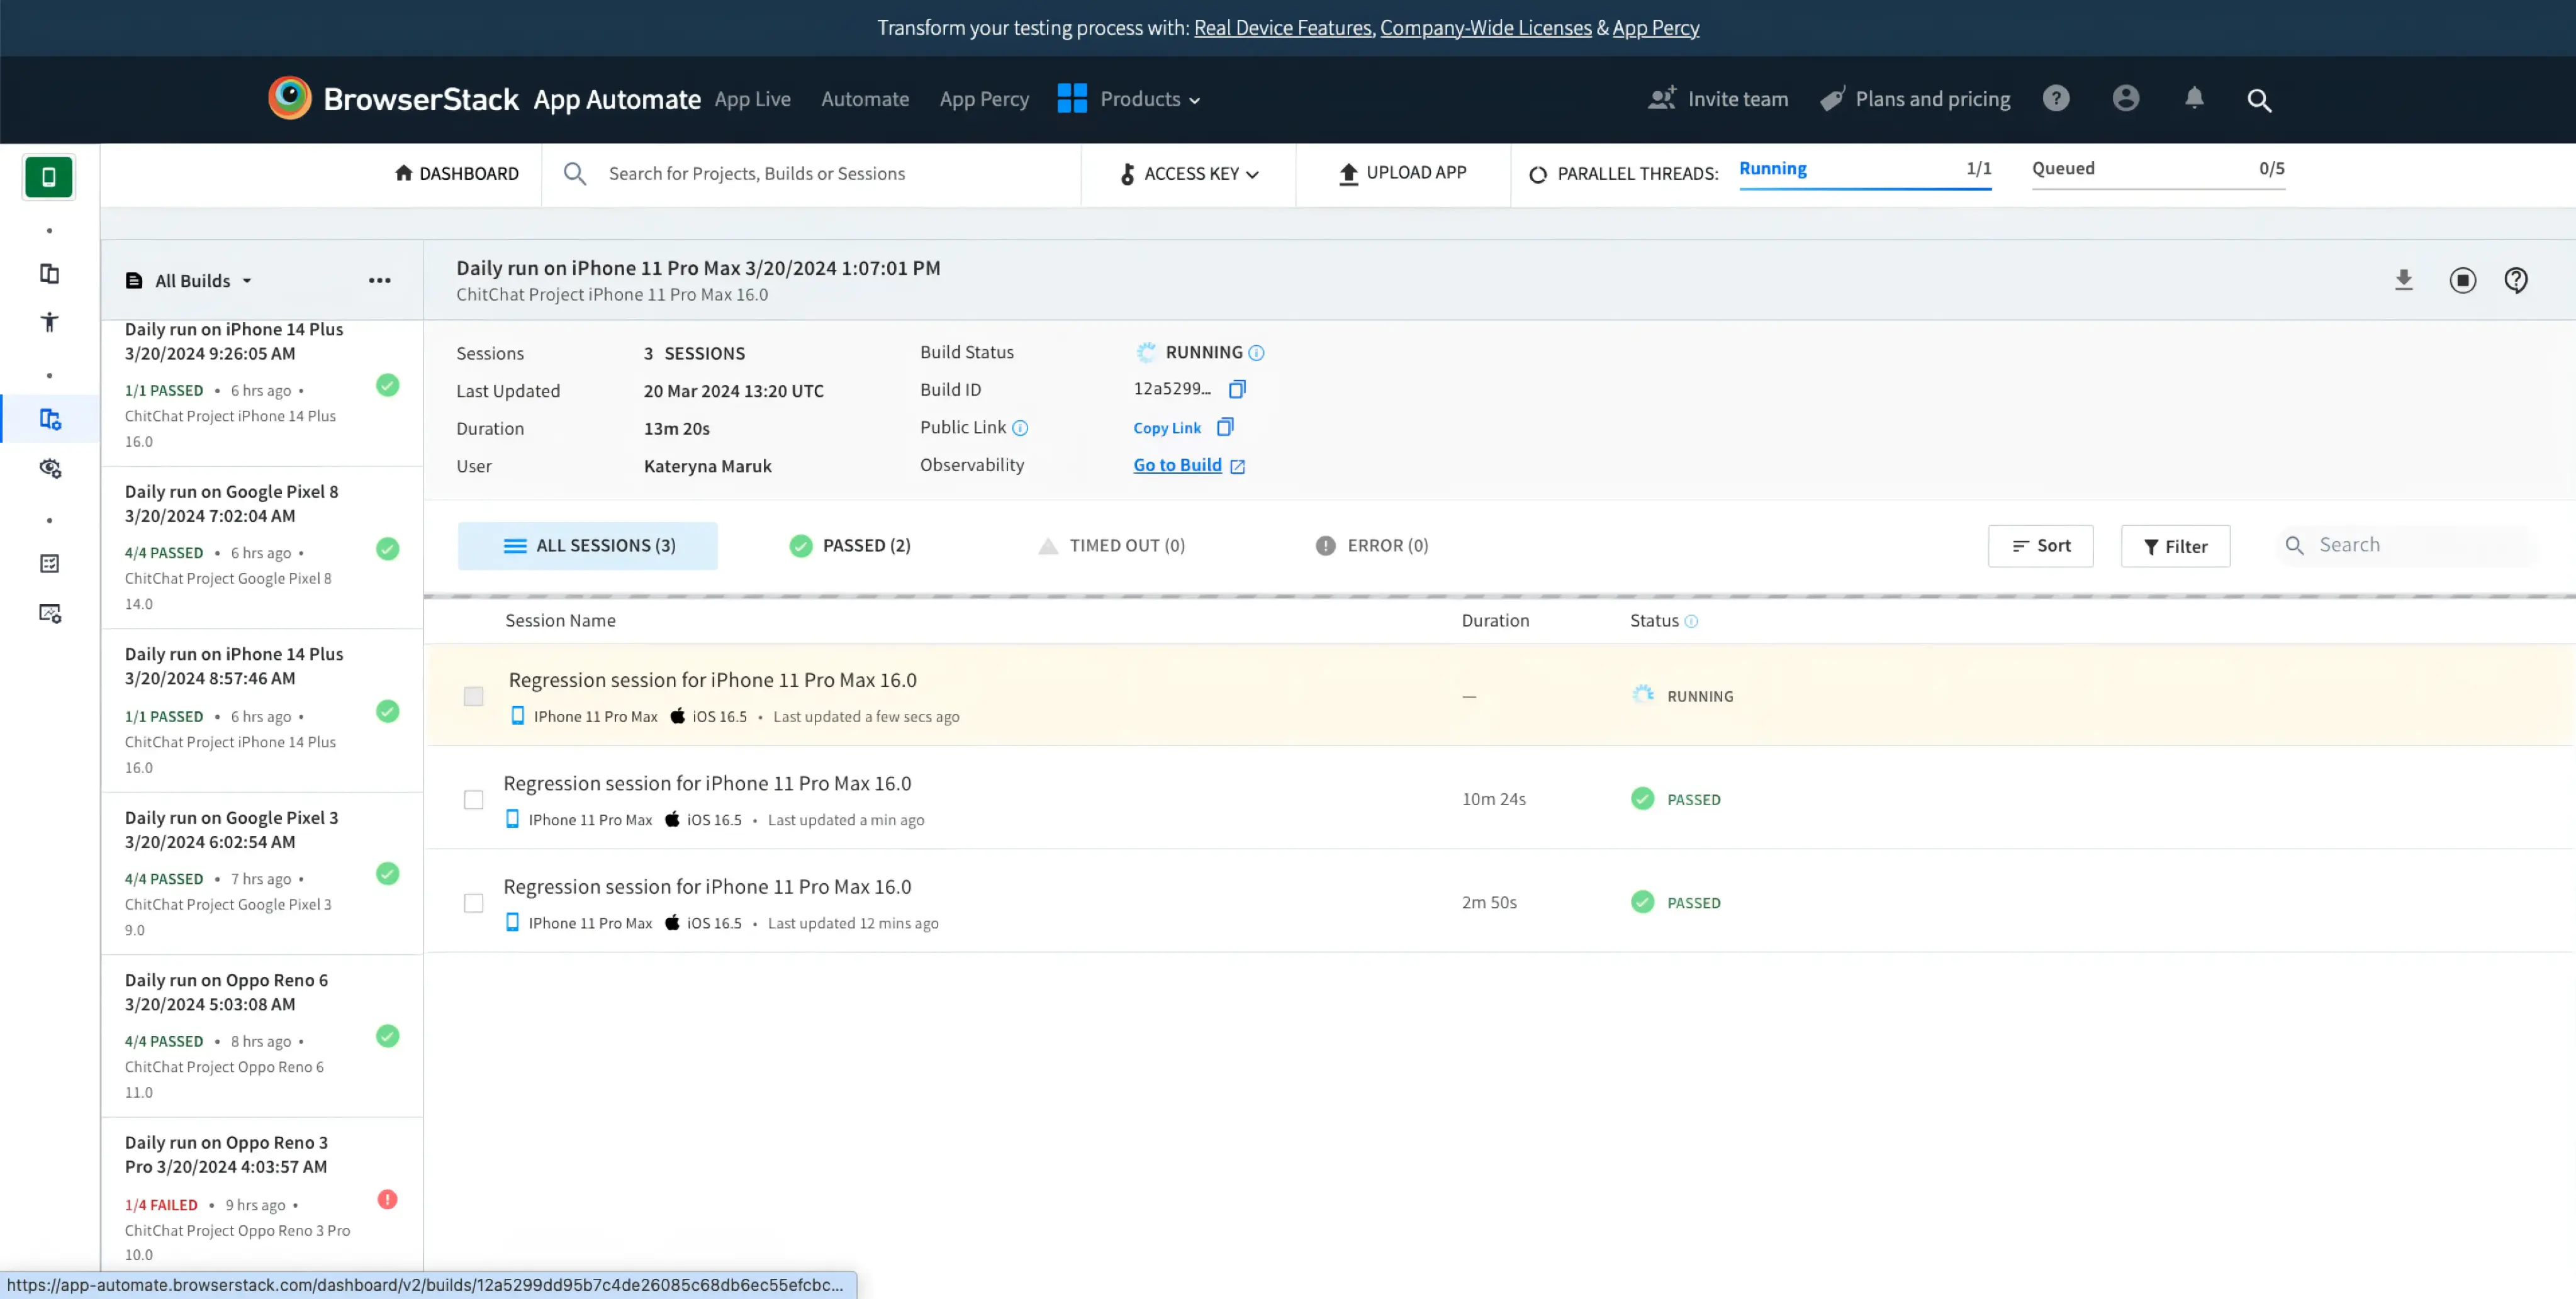Click the passed check icon for Google Pixel 8 build
The height and width of the screenshot is (1299, 2576).
[x=387, y=549]
